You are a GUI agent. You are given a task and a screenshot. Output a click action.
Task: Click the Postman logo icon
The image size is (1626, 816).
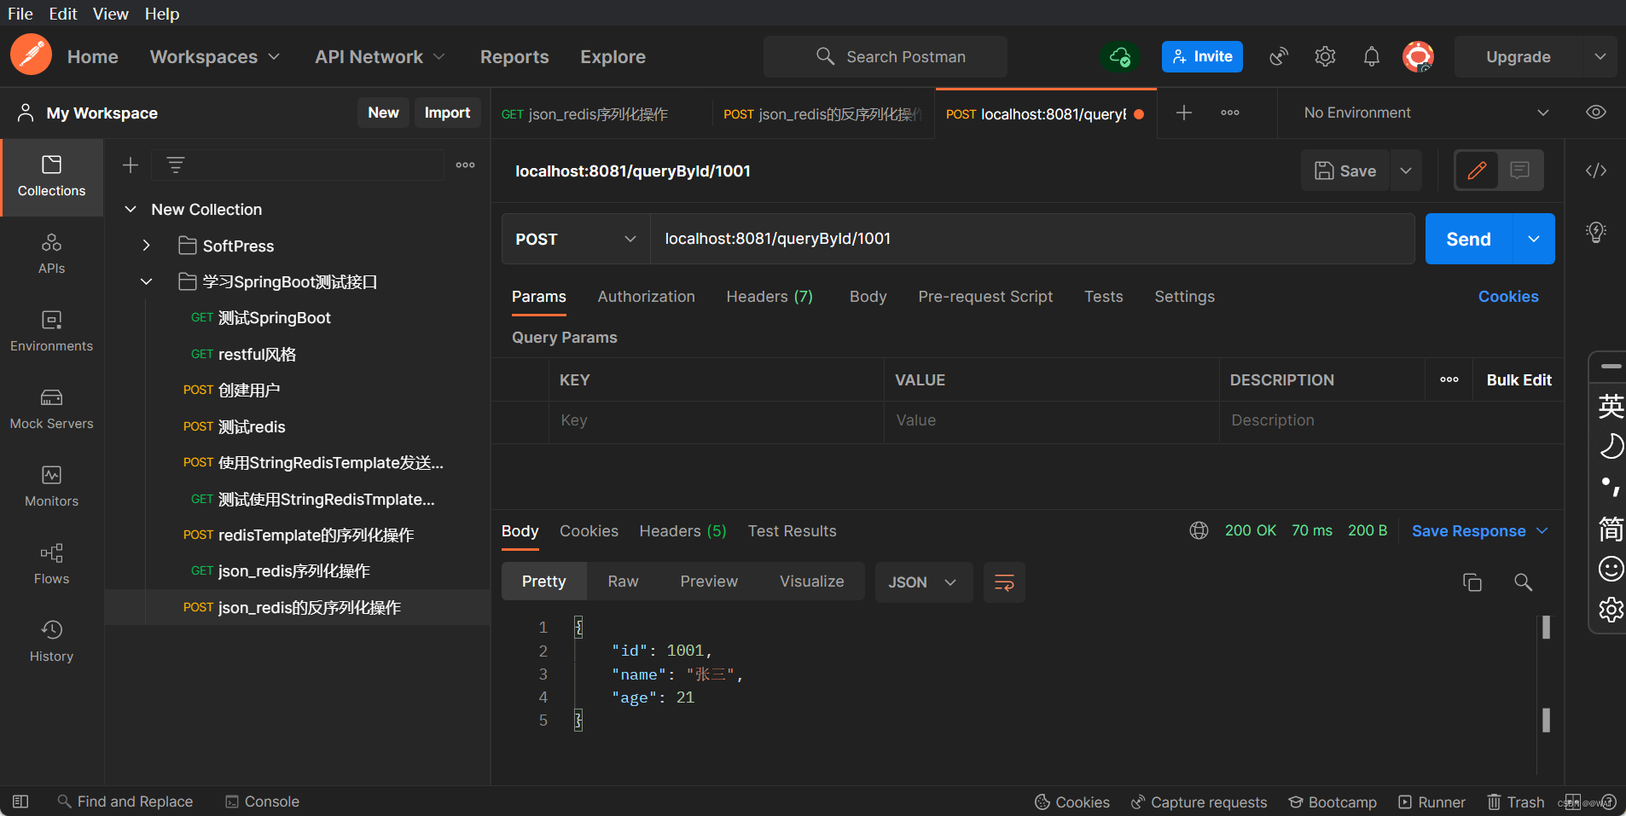pos(31,55)
